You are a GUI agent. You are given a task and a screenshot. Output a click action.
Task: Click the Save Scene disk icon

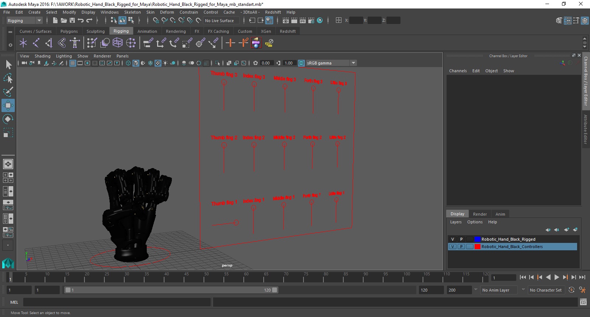pos(72,21)
